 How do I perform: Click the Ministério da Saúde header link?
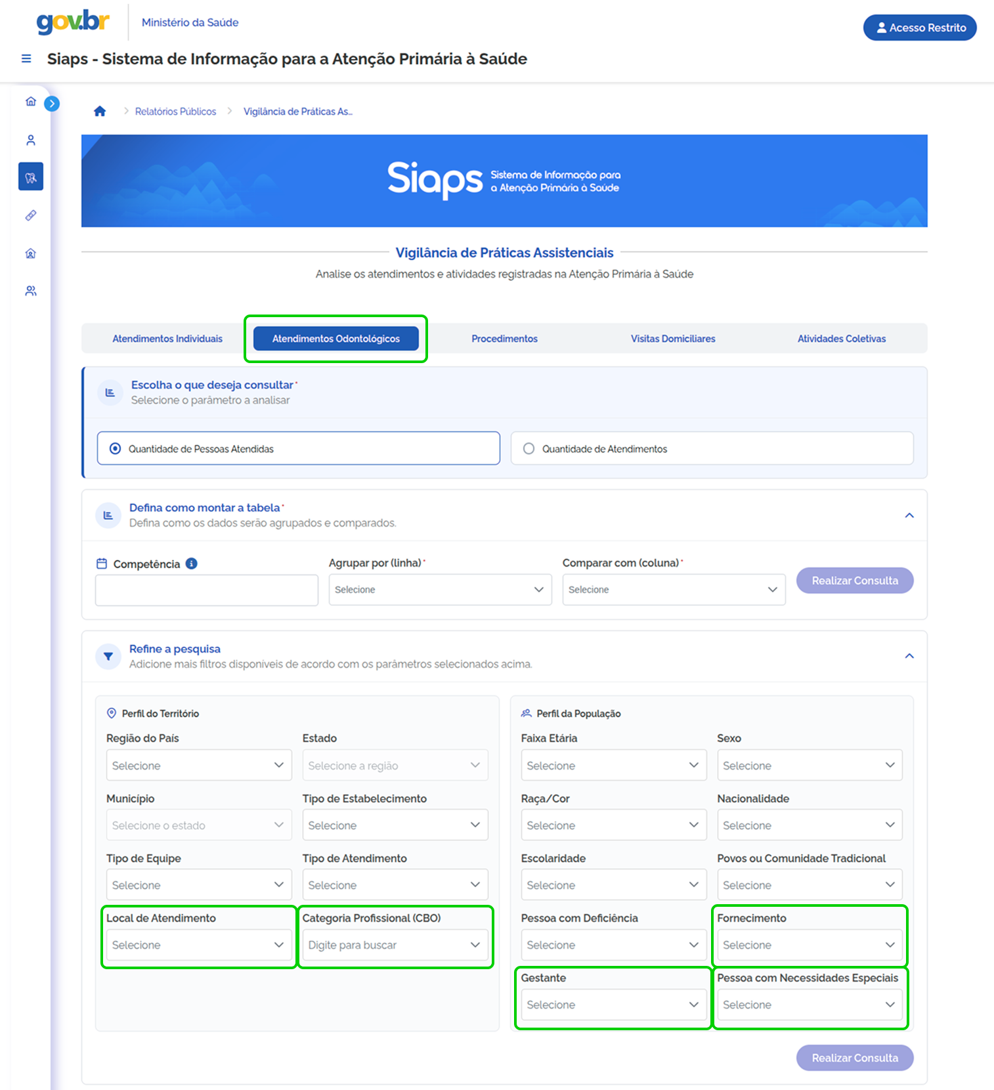[x=190, y=22]
